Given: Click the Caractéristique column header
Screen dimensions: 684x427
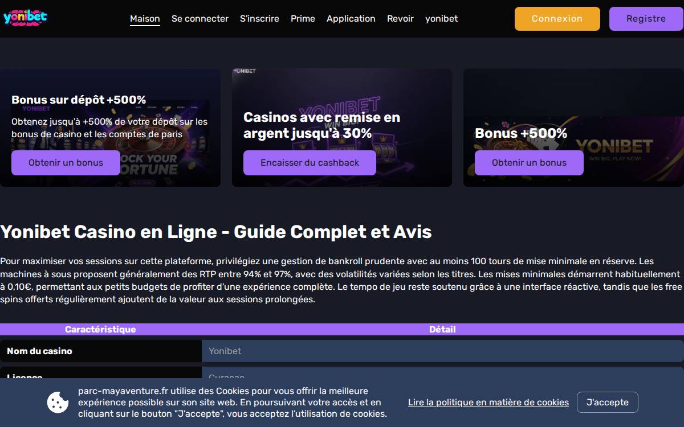Looking at the screenshot, I should (100, 330).
